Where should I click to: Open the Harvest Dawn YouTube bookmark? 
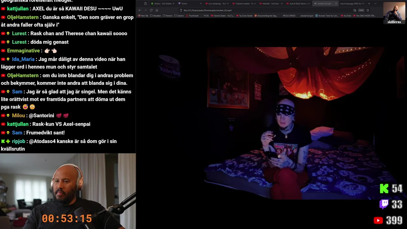(x=222, y=16)
